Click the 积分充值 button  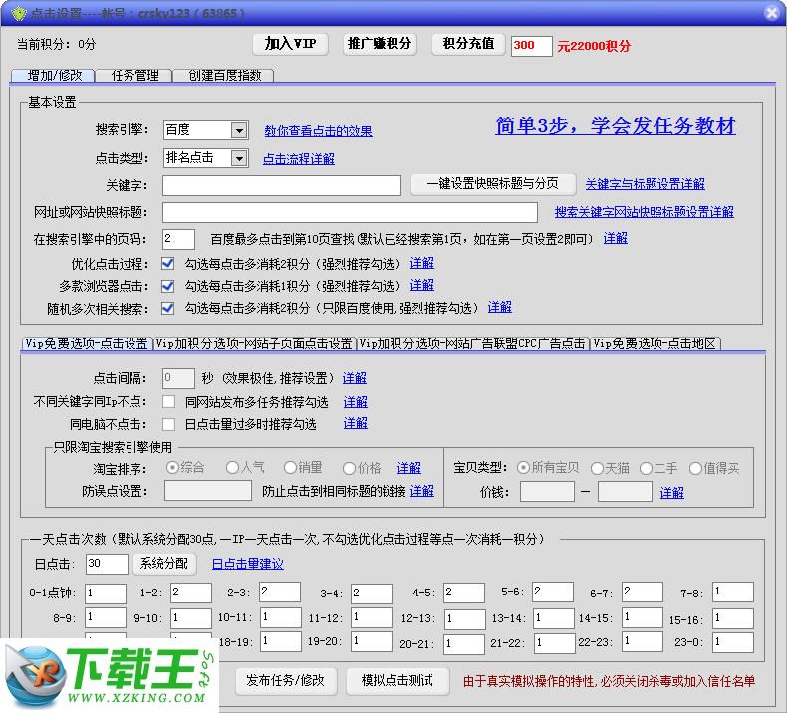[x=468, y=44]
